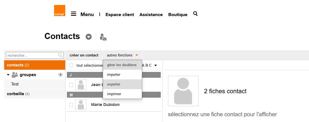Open Jean's contact avatar
This screenshot has width=309, height=122.
pos(81,85)
